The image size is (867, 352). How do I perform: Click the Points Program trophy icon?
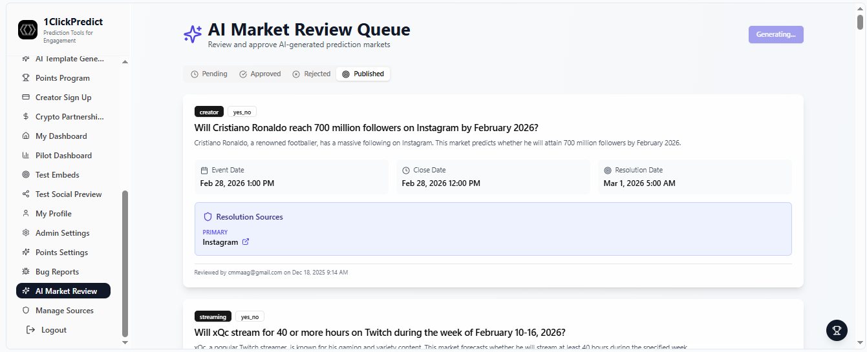click(26, 78)
